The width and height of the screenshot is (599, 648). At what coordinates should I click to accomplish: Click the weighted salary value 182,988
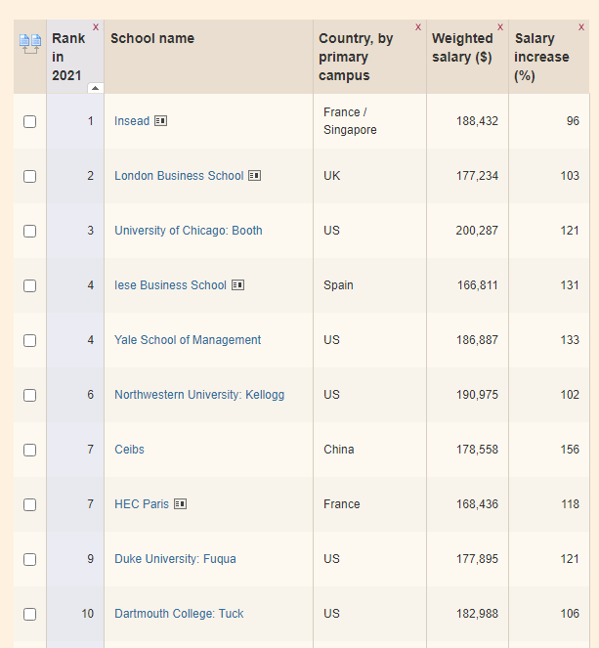[477, 614]
